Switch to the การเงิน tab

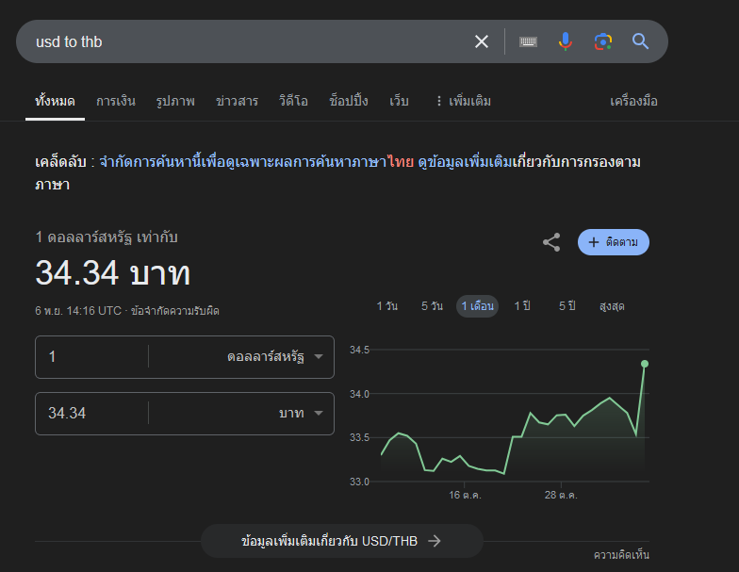(x=115, y=101)
